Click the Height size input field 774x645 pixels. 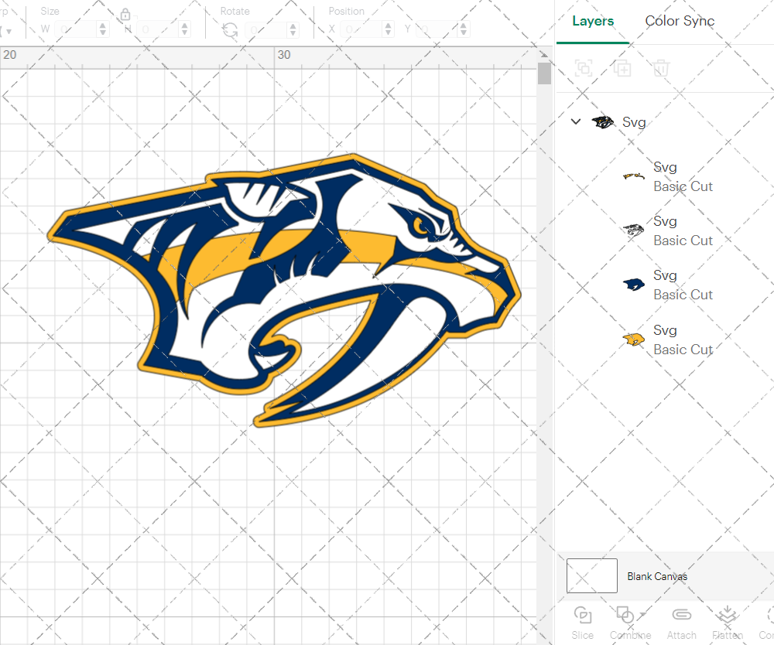pyautogui.click(x=159, y=29)
